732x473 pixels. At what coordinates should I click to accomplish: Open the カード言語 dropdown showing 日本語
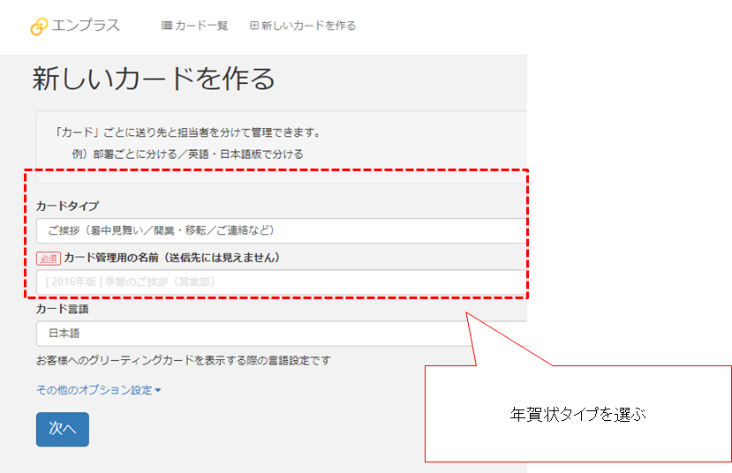pyautogui.click(x=281, y=334)
